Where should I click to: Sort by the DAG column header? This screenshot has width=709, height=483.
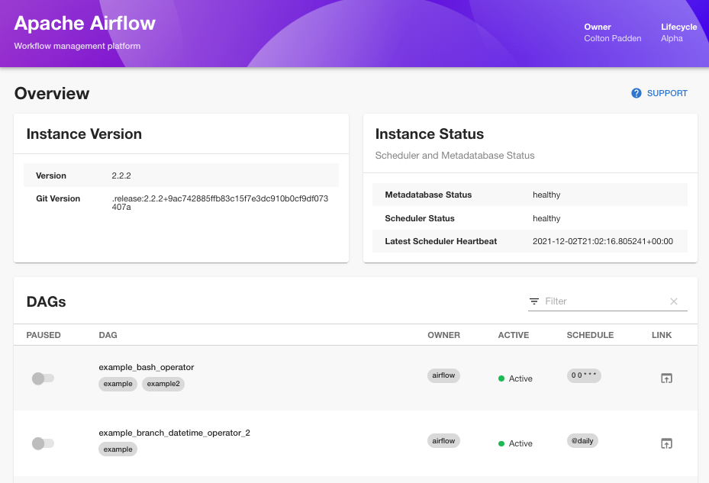108,335
